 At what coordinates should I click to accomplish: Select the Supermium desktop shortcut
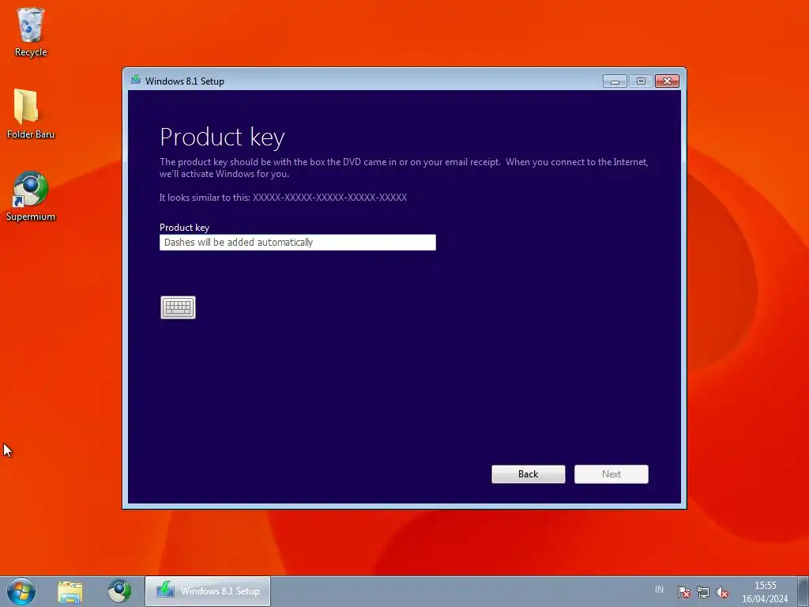click(31, 197)
